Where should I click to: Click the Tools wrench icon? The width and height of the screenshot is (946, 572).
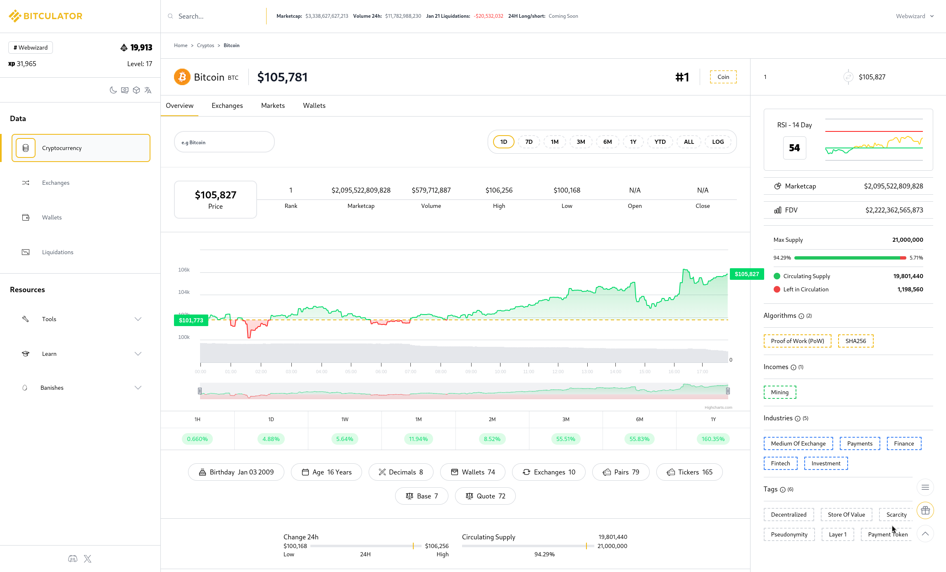[x=26, y=319]
